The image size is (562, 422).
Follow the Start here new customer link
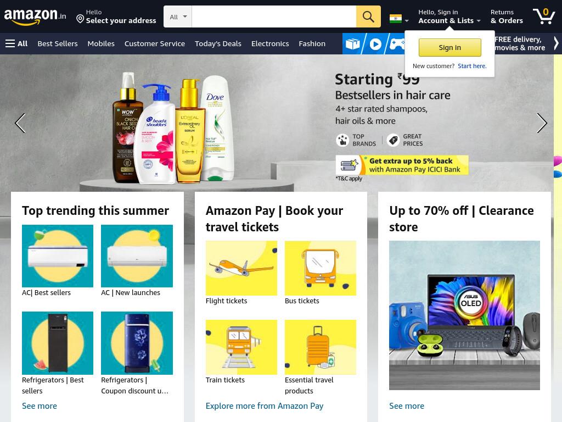click(472, 66)
